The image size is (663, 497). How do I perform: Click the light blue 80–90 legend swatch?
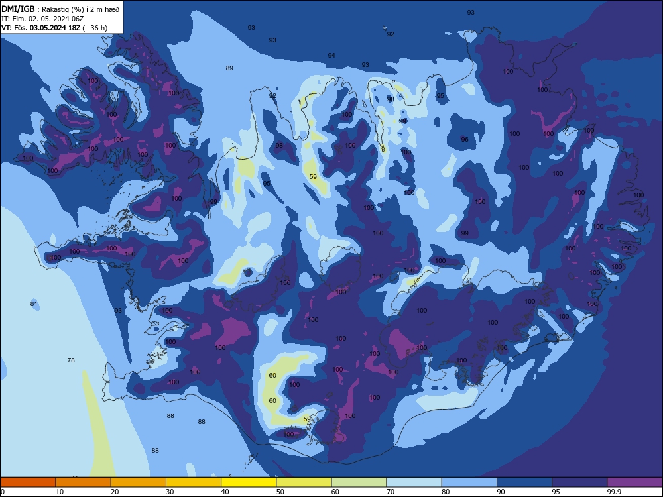coord(469,482)
